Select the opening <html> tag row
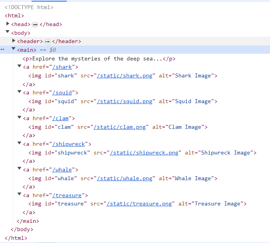 [x=14, y=16]
